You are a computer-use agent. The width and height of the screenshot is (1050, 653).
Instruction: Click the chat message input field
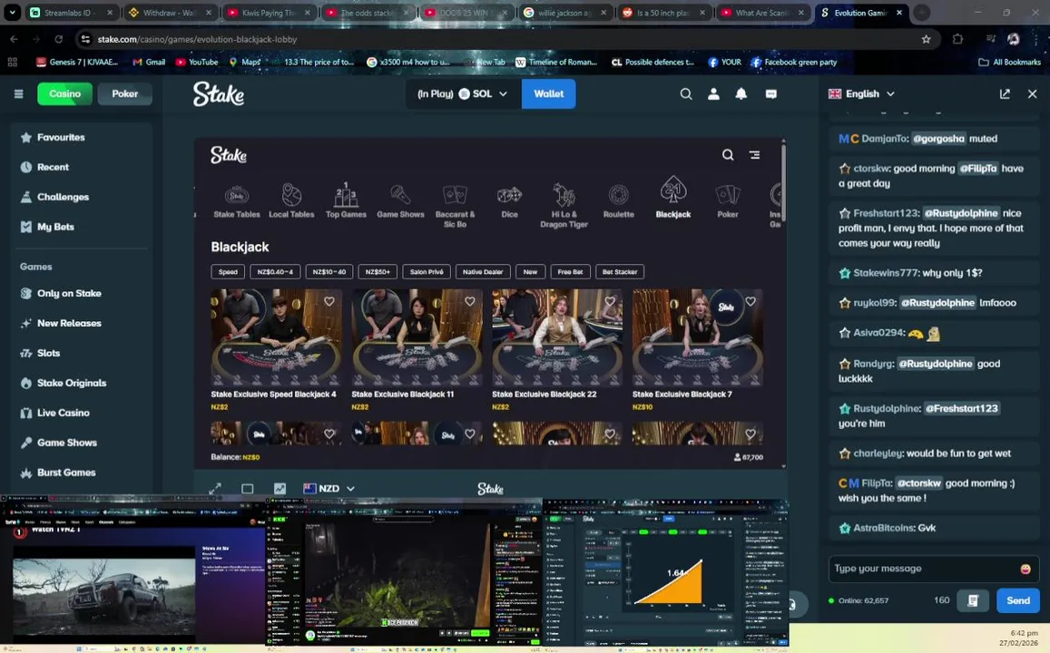click(934, 569)
